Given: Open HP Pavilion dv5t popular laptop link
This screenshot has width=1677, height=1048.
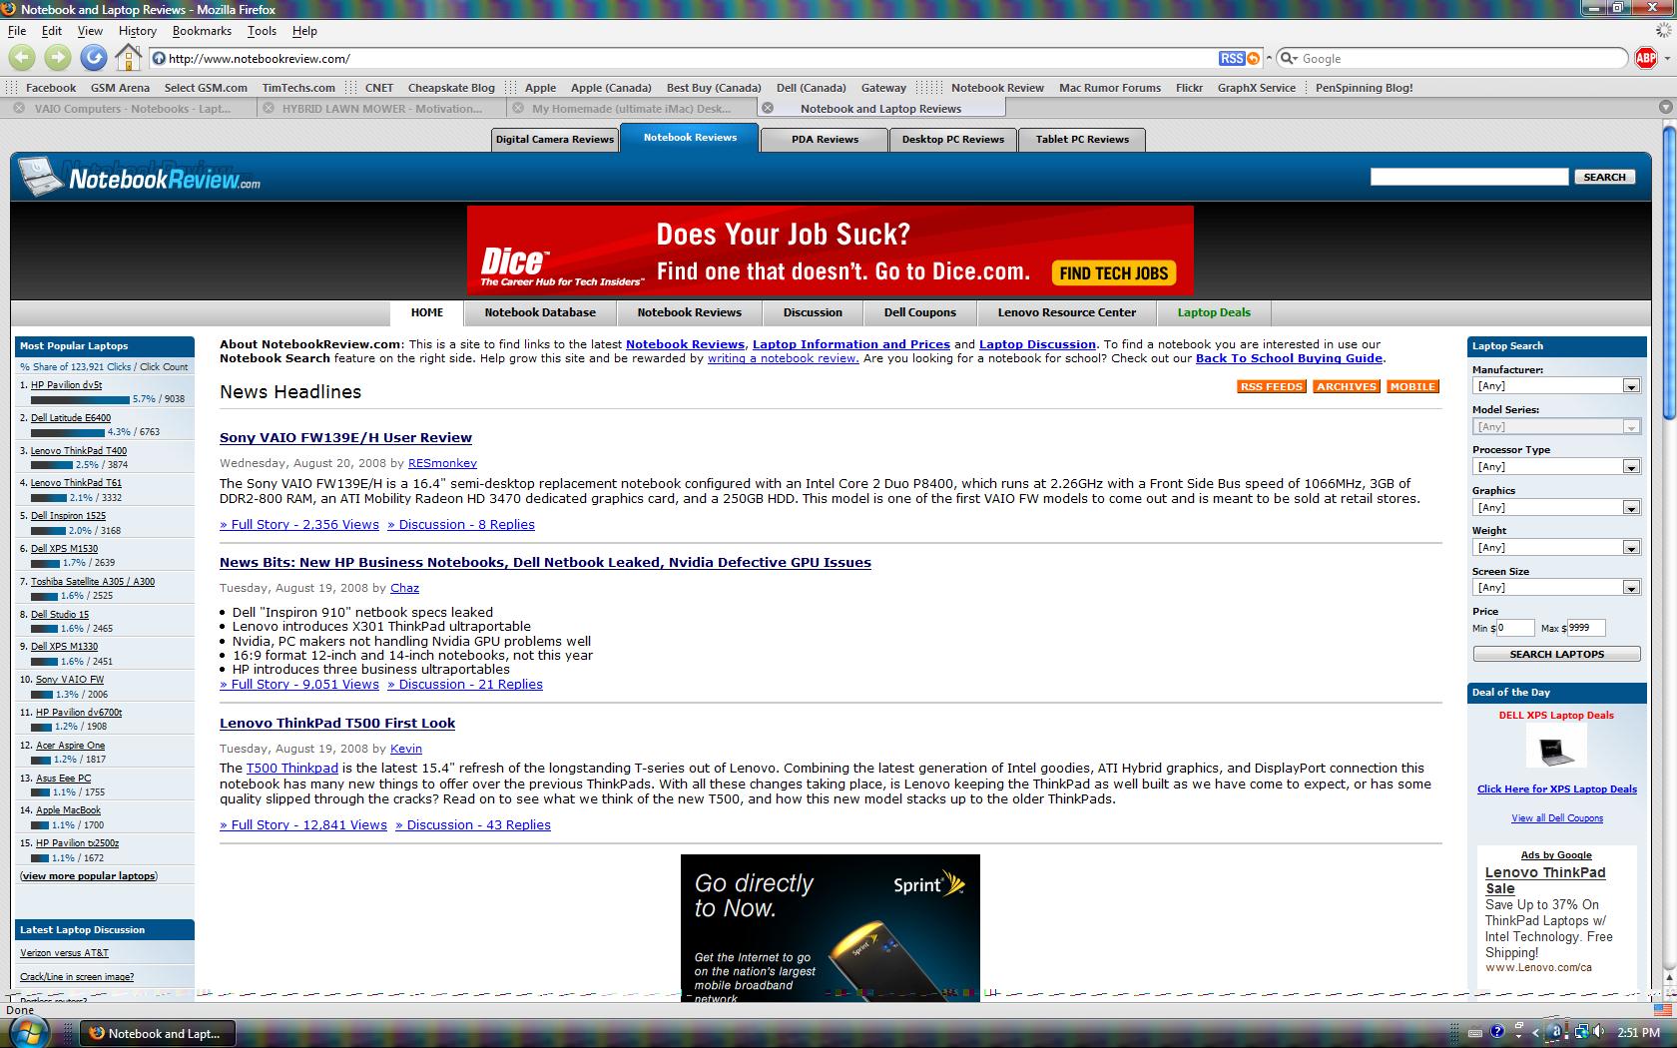Looking at the screenshot, I should point(66,384).
